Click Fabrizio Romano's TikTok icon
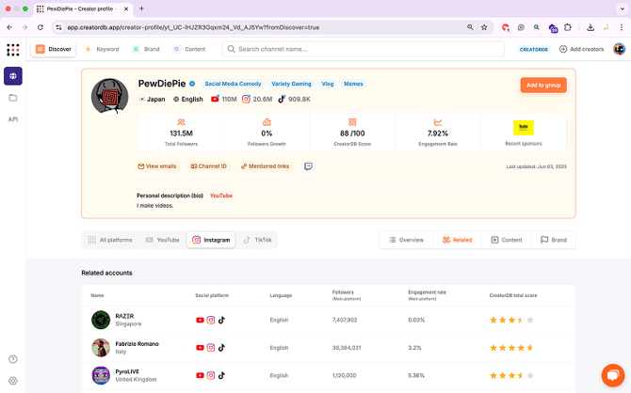Screen dimensions: 631x393 (x=221, y=348)
